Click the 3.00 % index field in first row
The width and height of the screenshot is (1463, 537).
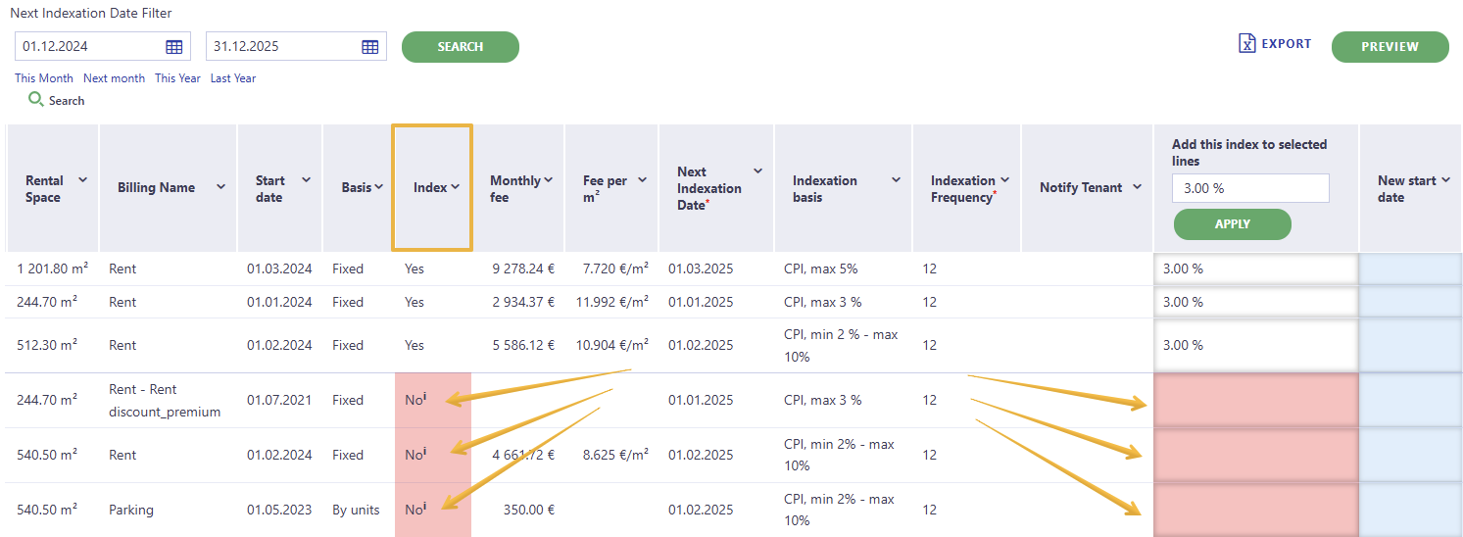1256,268
